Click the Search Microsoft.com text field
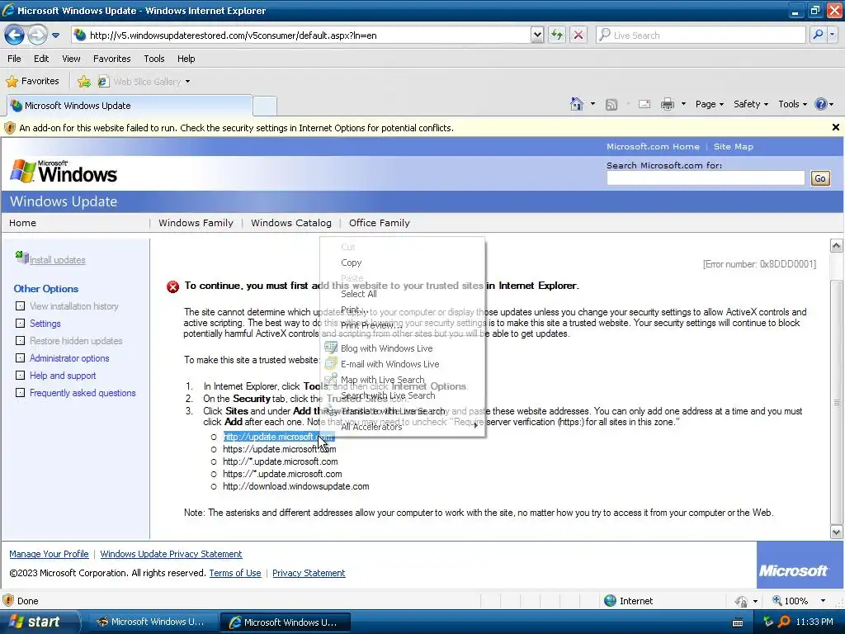845x634 pixels. 706,178
